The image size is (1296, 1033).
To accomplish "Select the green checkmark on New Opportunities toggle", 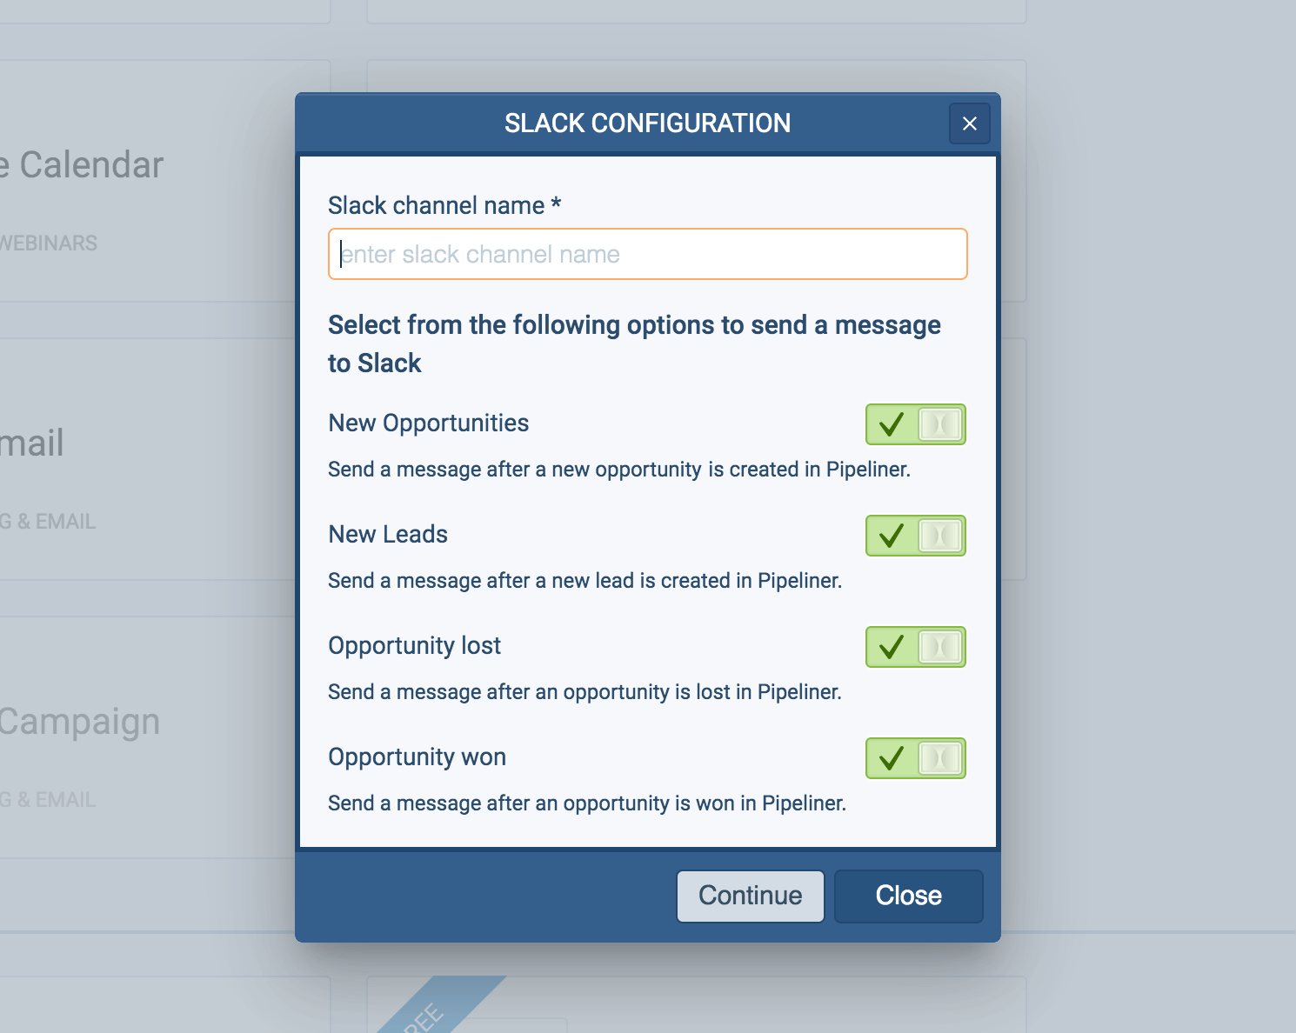I will 891,424.
